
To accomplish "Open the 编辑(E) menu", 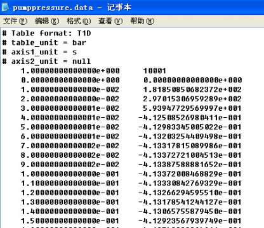I will (47, 21).
